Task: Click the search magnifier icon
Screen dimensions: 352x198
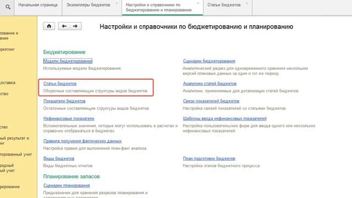Action: [8, 7]
